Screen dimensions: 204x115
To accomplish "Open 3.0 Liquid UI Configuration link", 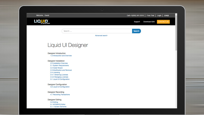I will (60, 87).
